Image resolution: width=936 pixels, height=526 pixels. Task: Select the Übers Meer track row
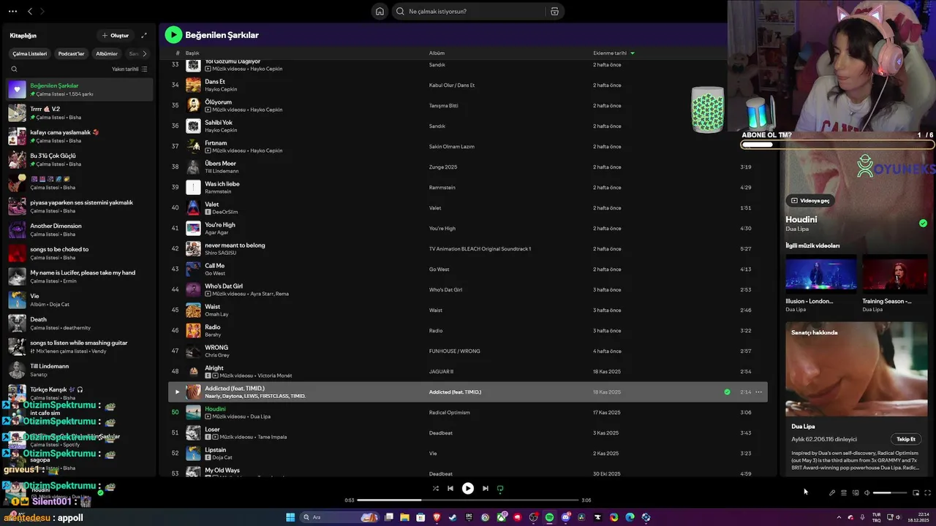[x=468, y=167]
